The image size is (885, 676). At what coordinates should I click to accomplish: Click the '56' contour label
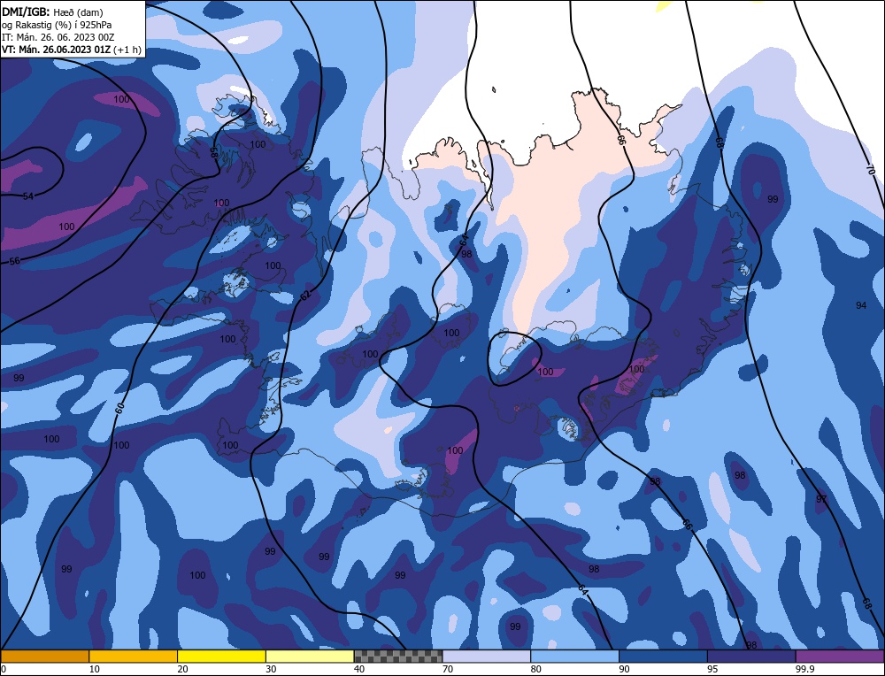pos(15,261)
